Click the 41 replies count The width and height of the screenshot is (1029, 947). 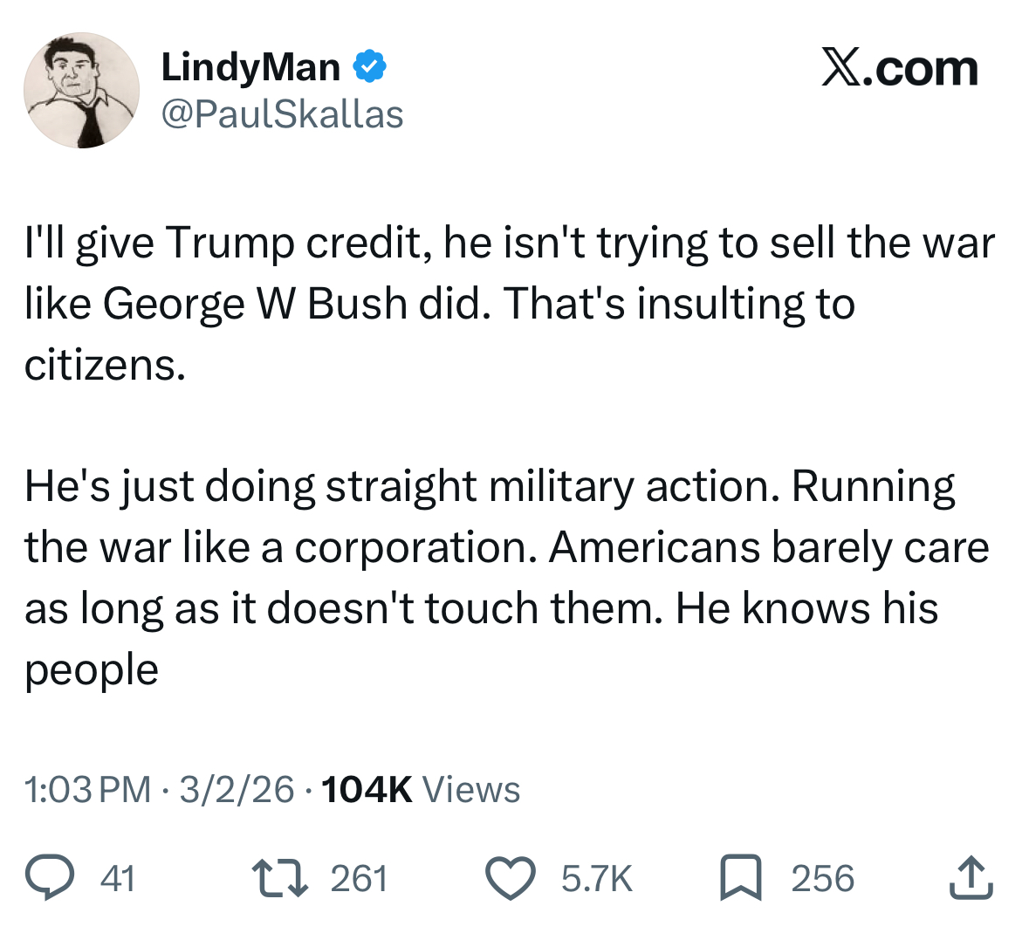(x=118, y=878)
